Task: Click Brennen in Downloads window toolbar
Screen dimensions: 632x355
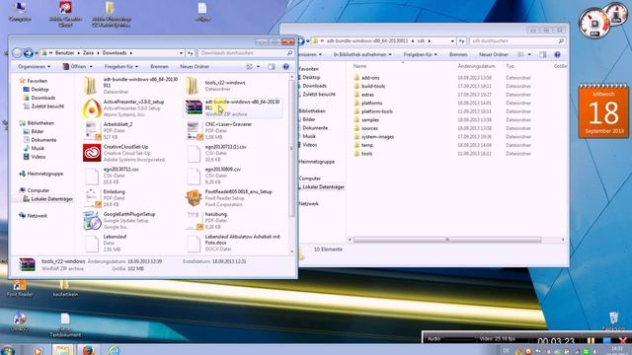Action: coord(159,66)
